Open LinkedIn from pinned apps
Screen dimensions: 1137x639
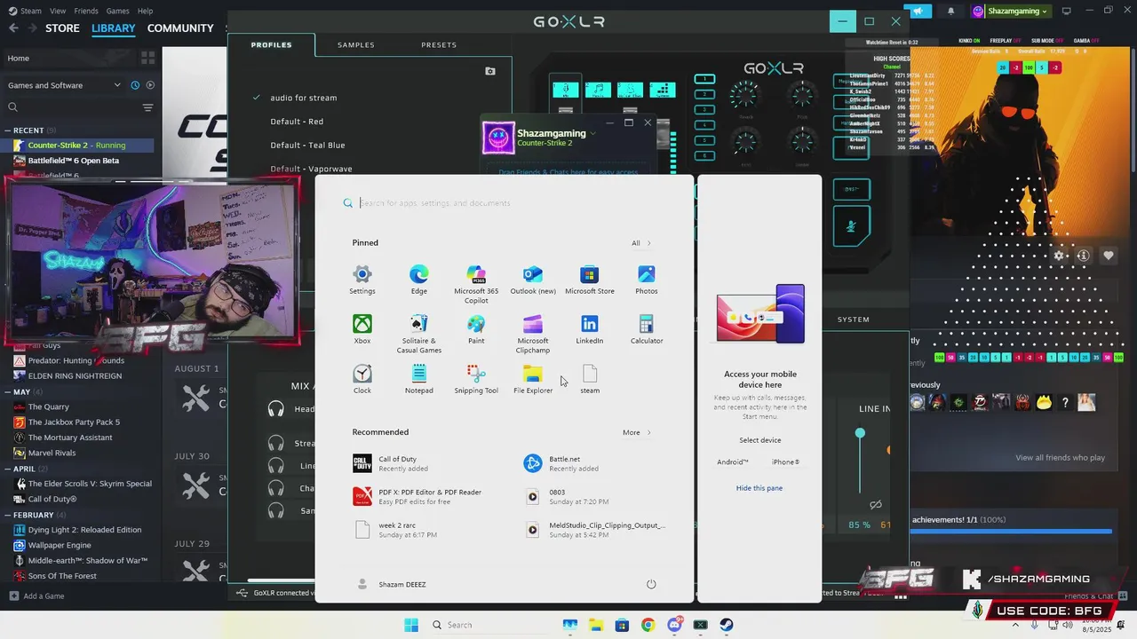[x=590, y=330]
